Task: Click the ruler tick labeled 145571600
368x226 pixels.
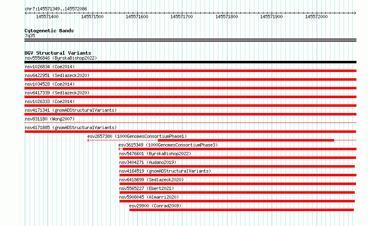Action: (x=137, y=17)
